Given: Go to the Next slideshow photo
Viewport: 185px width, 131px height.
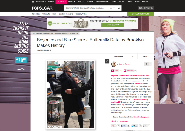Looking at the screenshot, I should tap(146, 56).
